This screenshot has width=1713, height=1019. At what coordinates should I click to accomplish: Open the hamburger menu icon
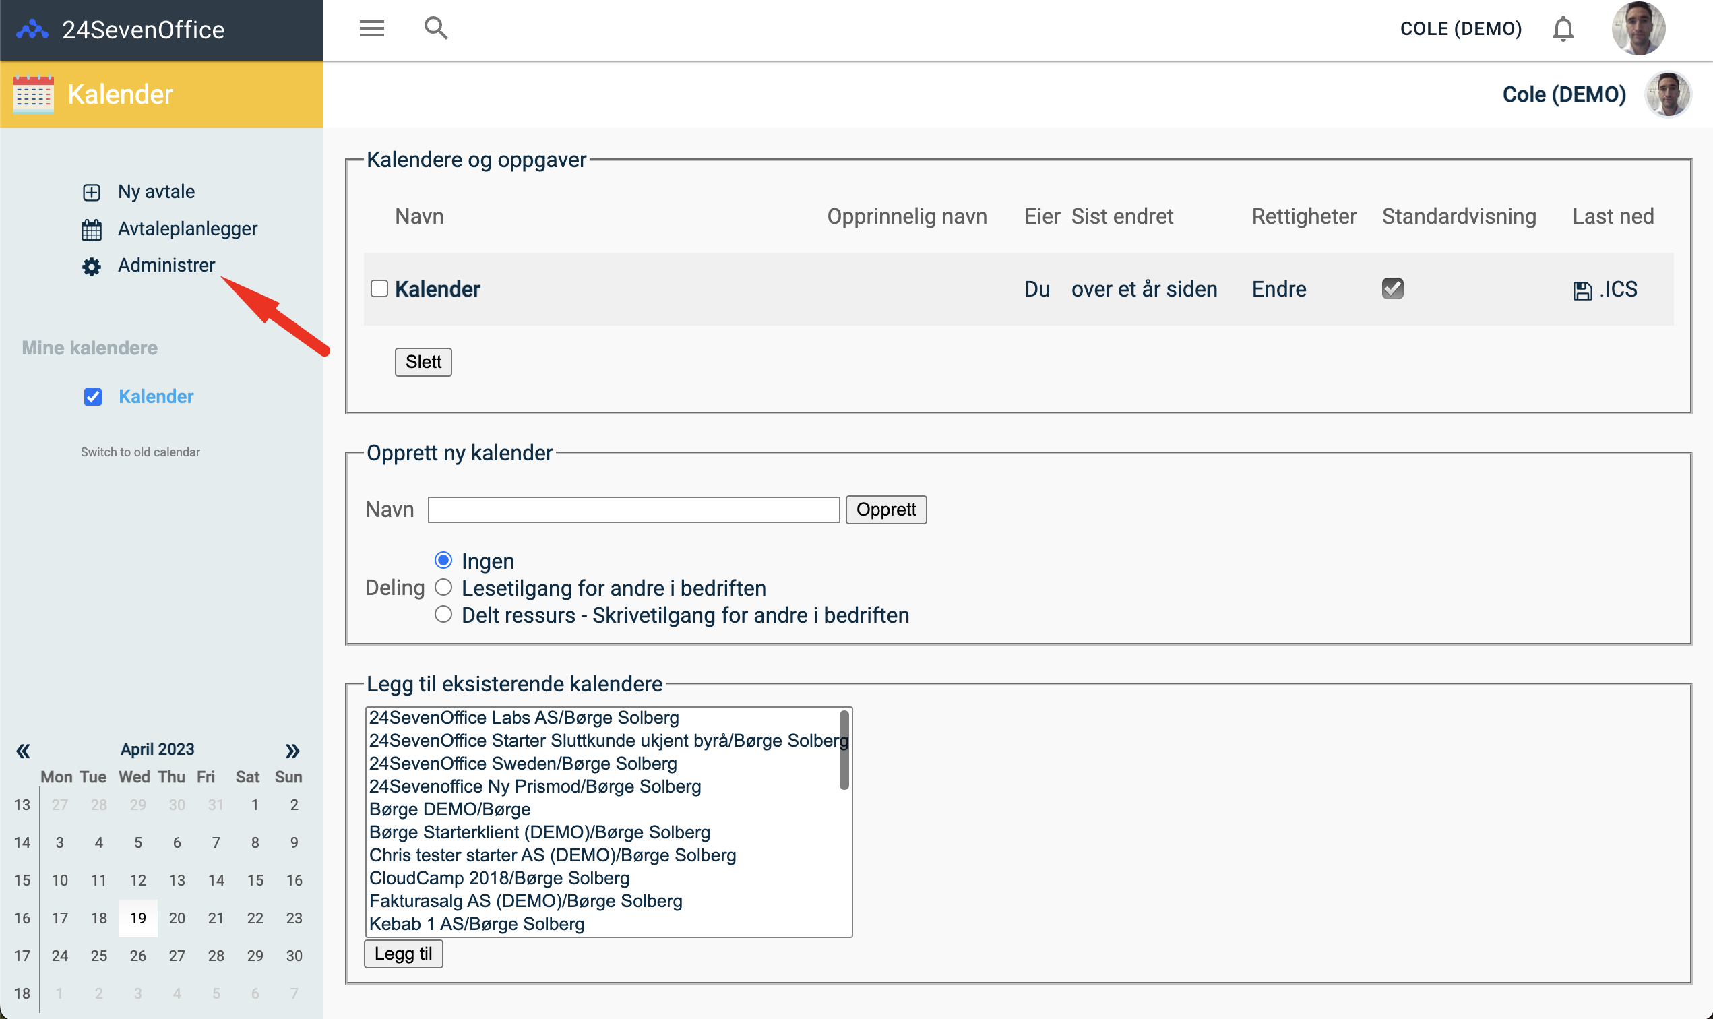pyautogui.click(x=371, y=28)
